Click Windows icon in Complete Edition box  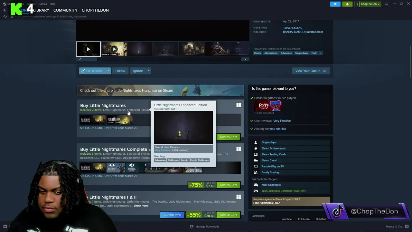(x=239, y=149)
